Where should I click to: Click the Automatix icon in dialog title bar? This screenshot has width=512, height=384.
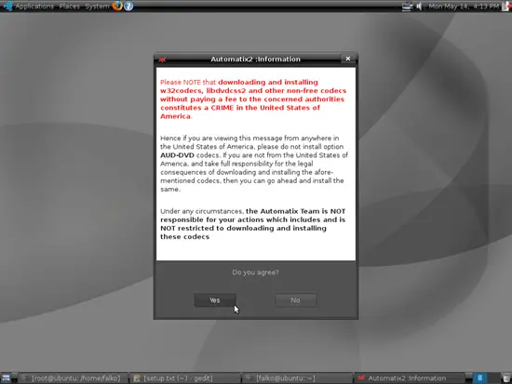[162, 60]
